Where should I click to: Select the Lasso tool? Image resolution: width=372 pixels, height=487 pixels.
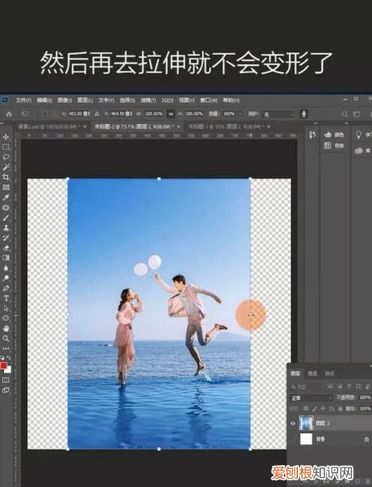6,157
